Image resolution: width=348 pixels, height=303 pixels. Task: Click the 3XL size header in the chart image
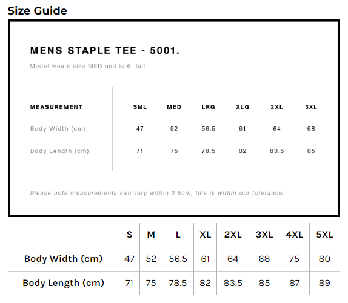tap(311, 107)
